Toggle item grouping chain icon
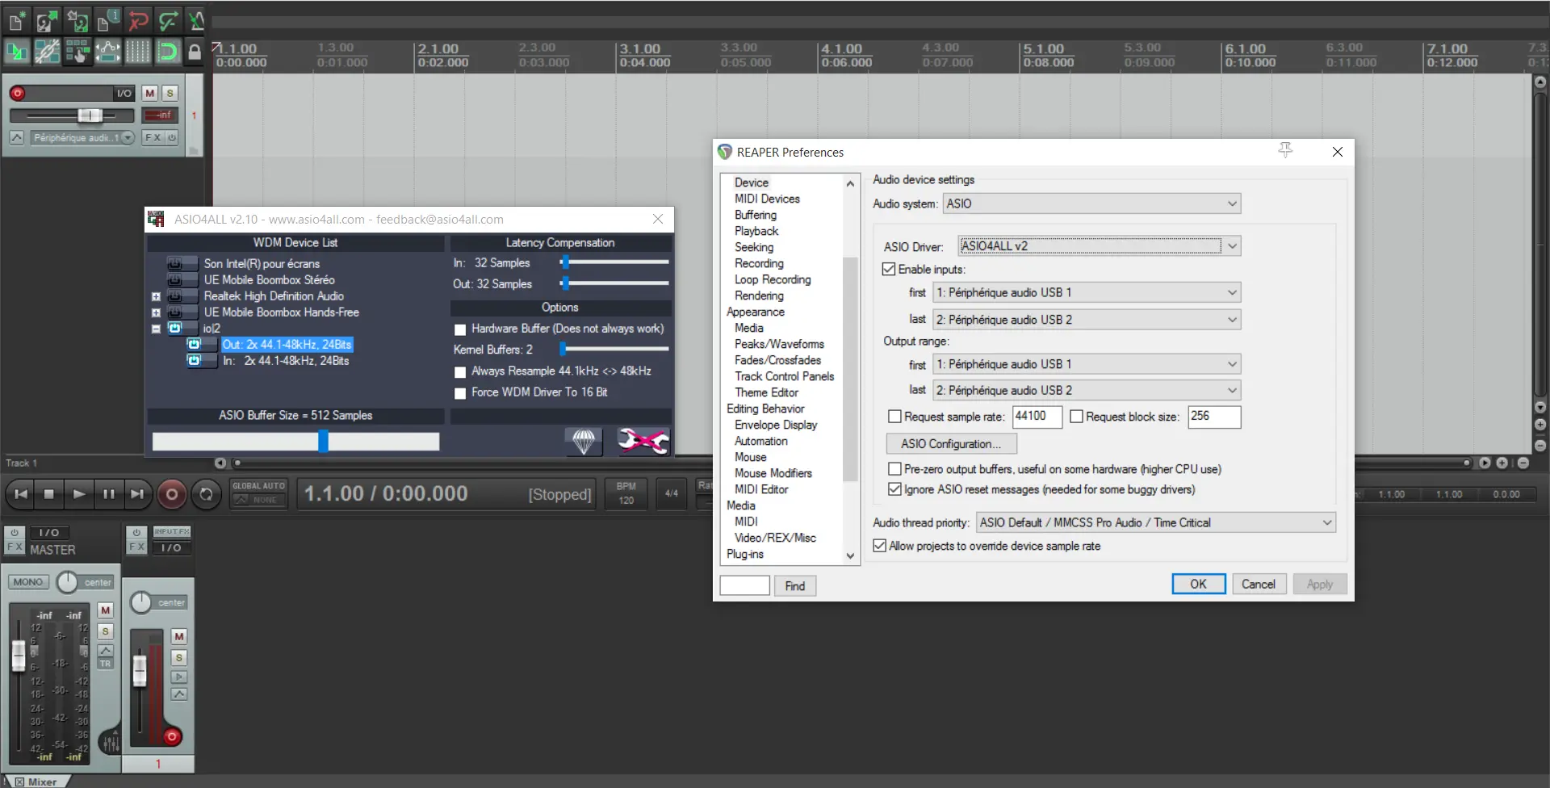 click(x=47, y=52)
